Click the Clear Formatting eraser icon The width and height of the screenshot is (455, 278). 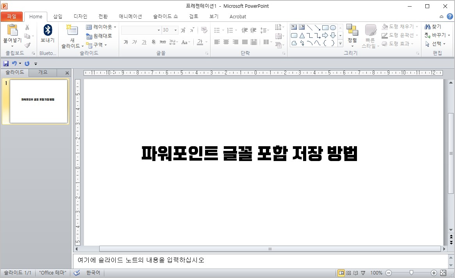tap(204, 30)
